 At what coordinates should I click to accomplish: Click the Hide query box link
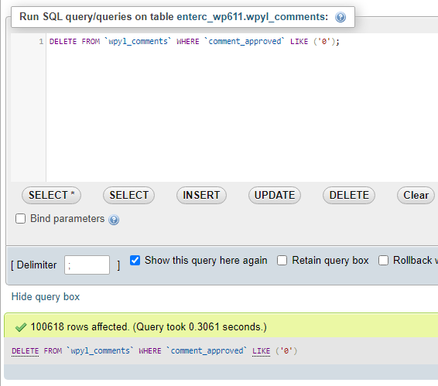[x=46, y=296]
